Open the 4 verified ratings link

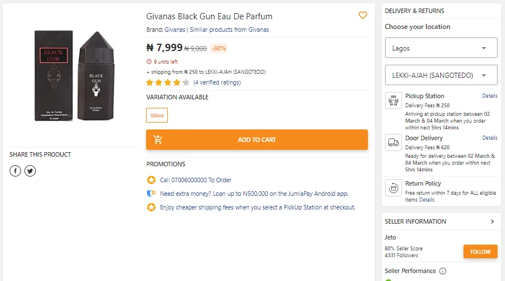[x=217, y=82]
